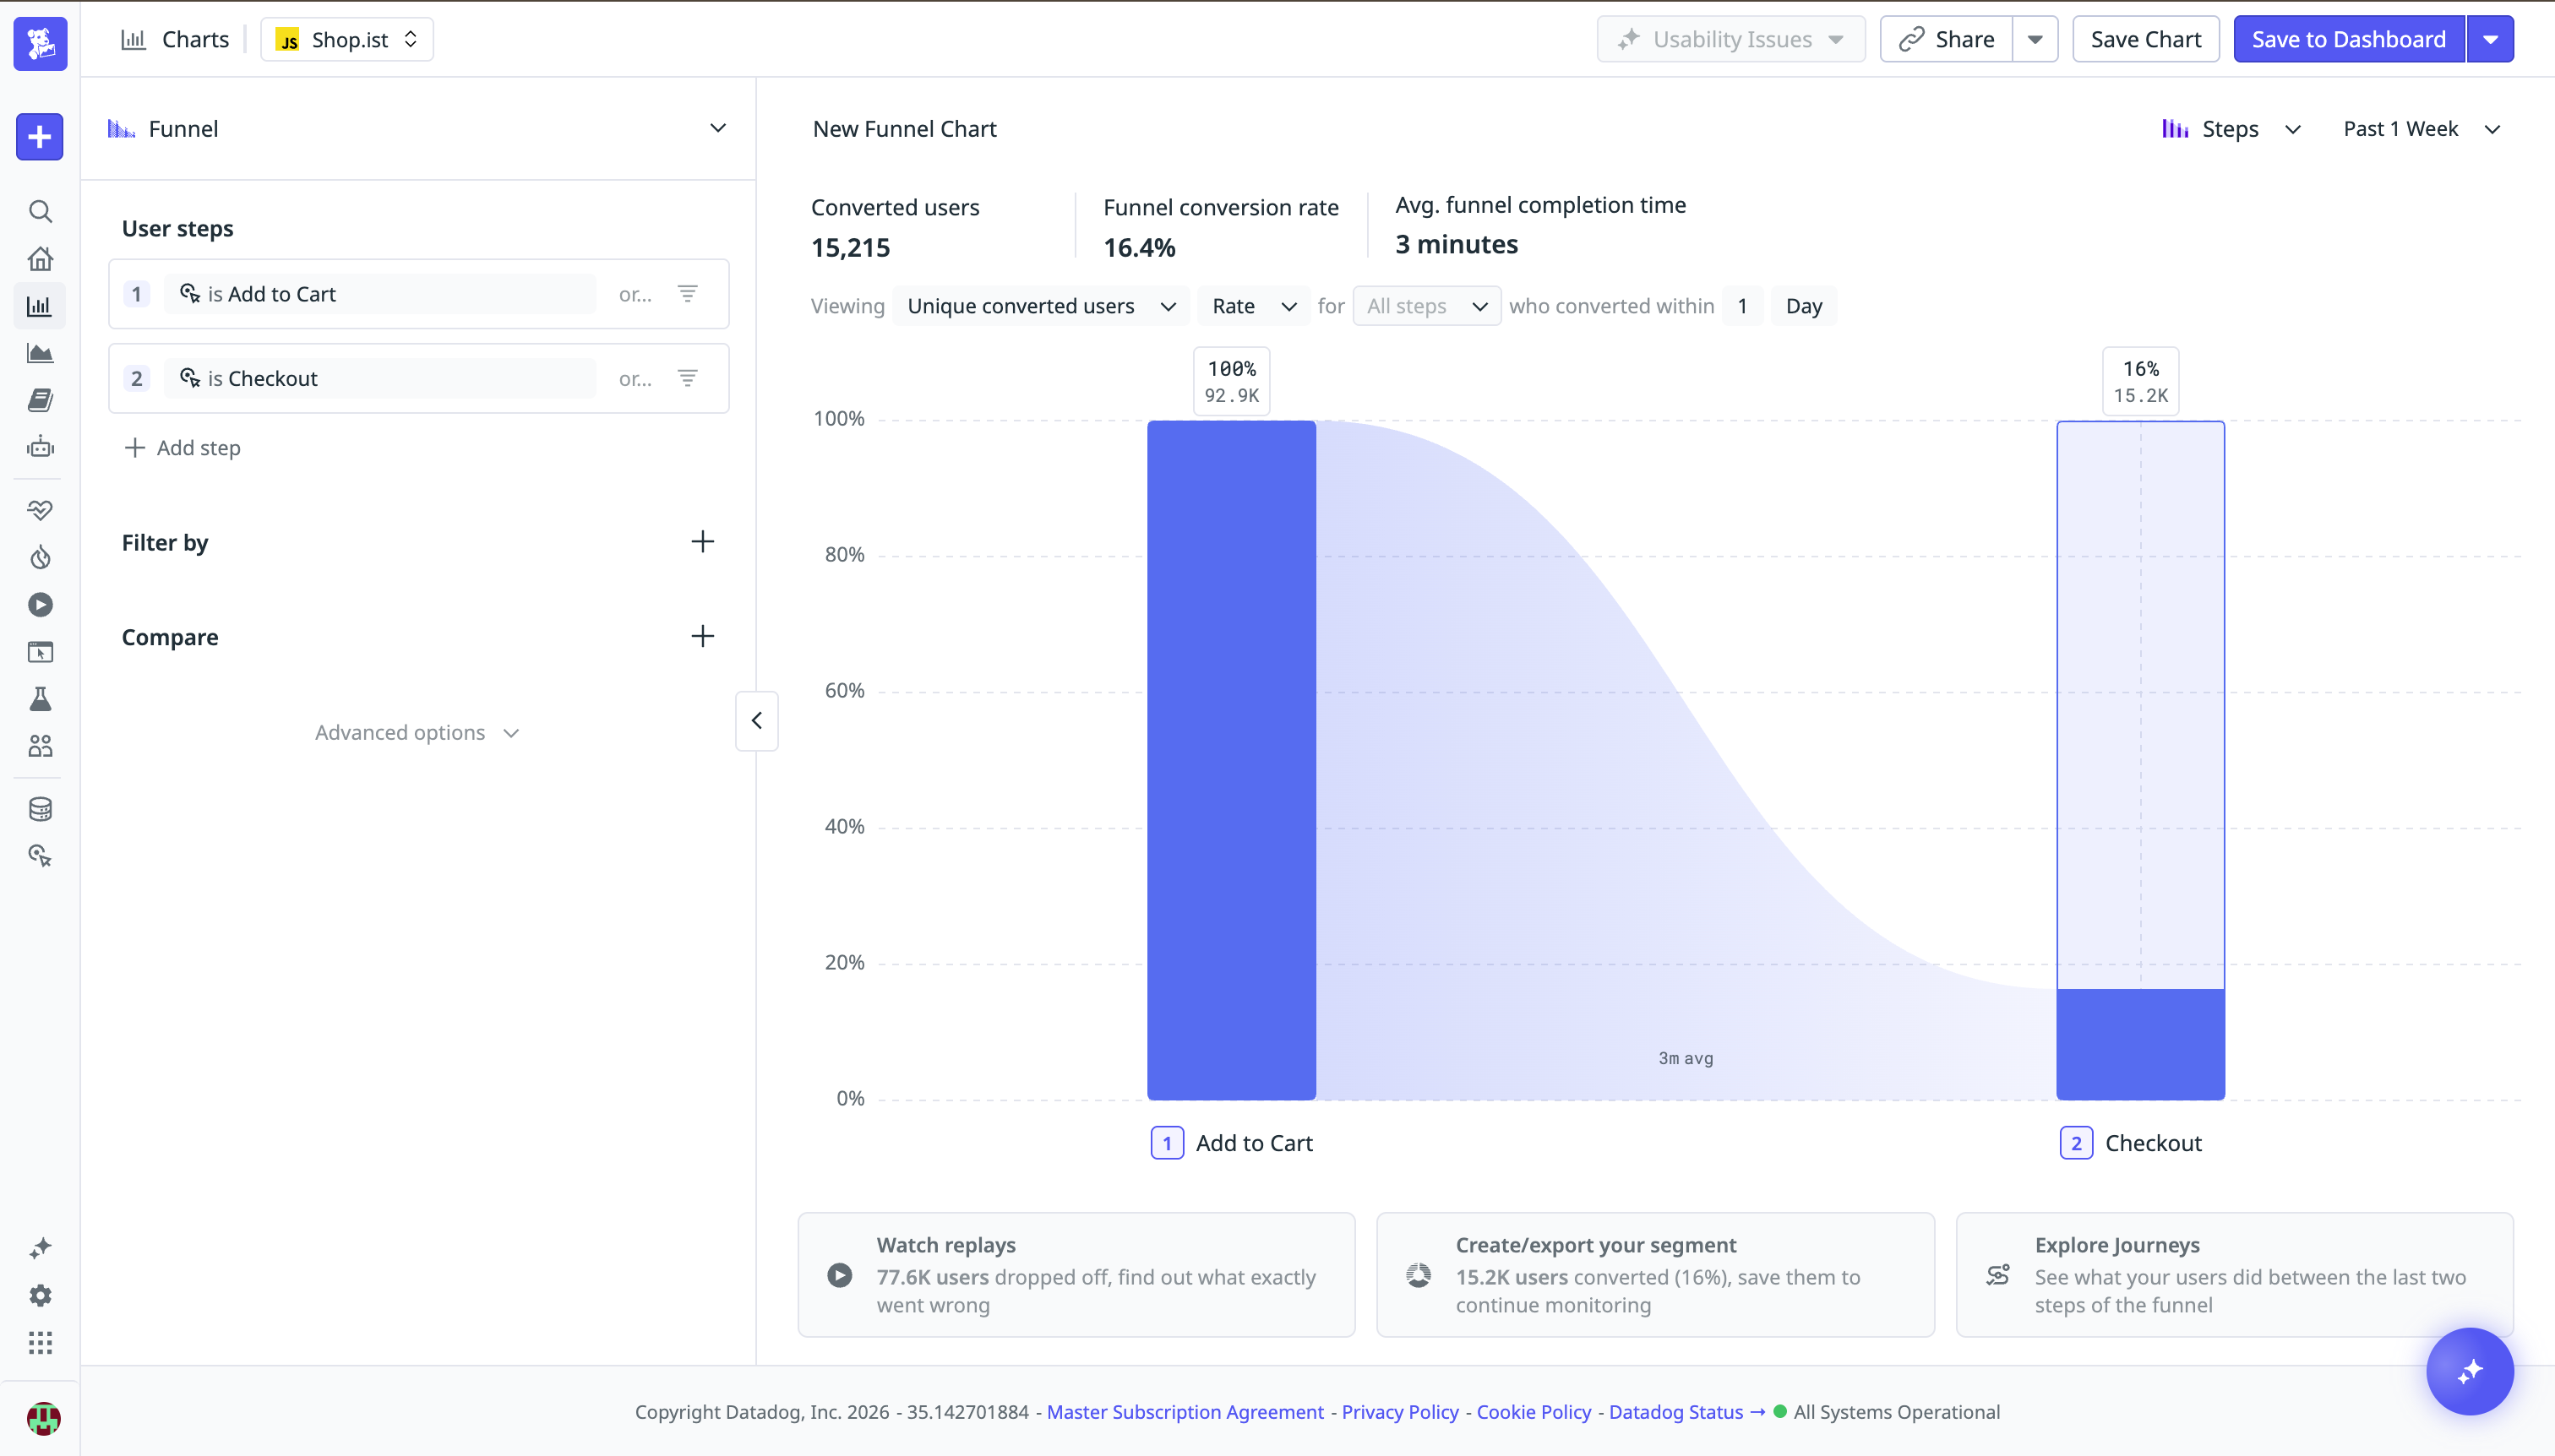Open Save to Dashboard dropdown arrow

point(2490,39)
